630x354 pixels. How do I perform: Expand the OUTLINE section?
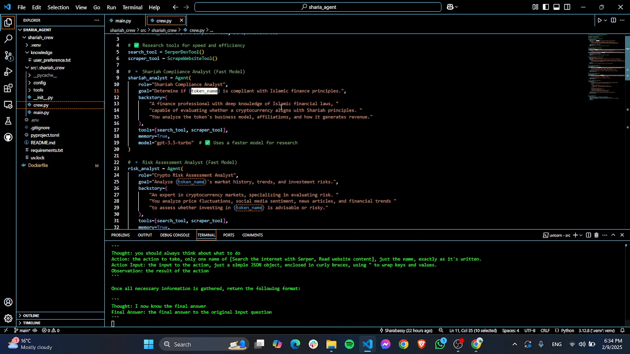point(61,316)
